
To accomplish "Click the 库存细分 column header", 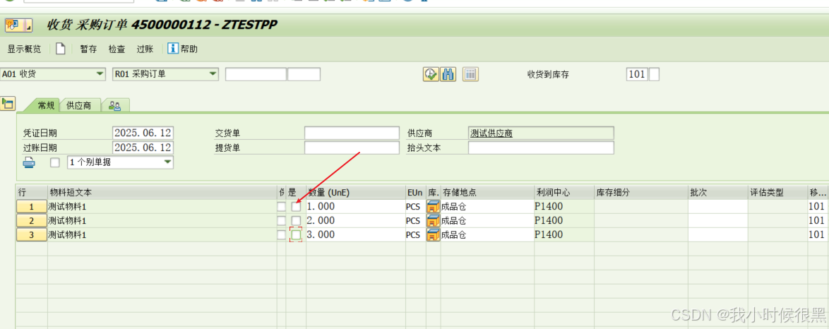I will tap(640, 192).
